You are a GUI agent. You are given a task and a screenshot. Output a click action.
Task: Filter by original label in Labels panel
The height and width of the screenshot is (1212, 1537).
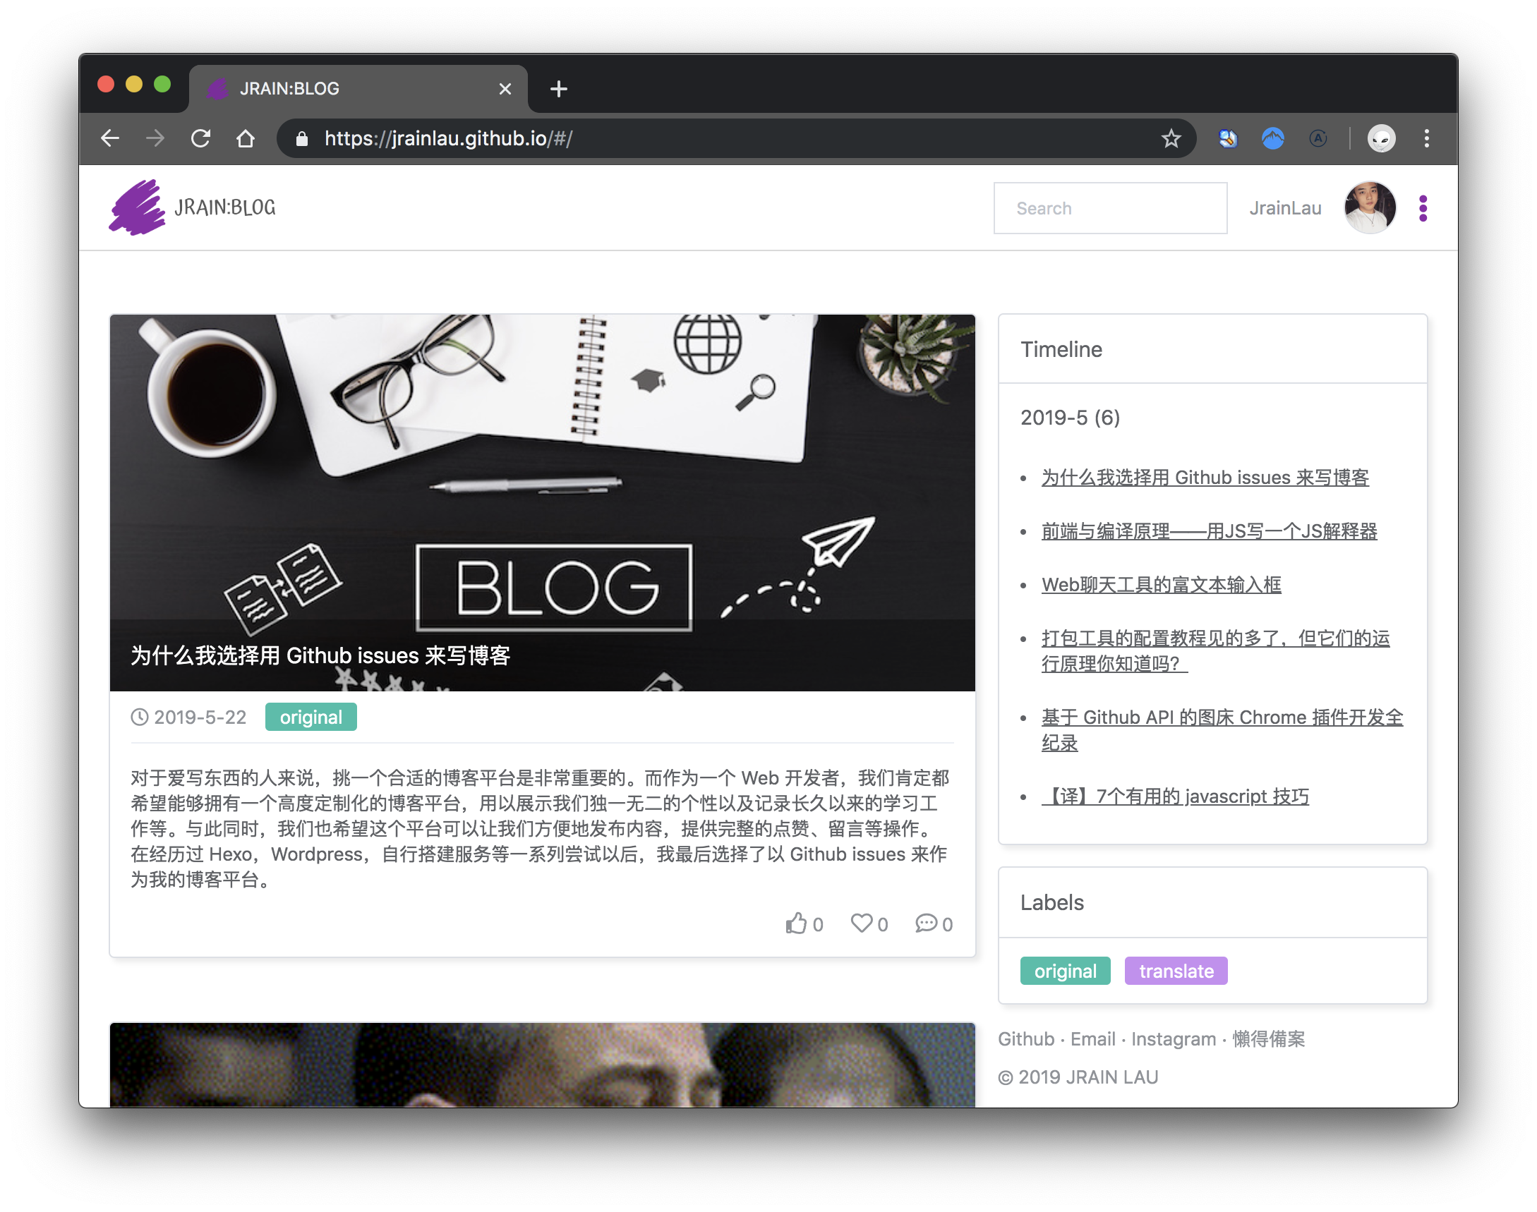coord(1065,971)
